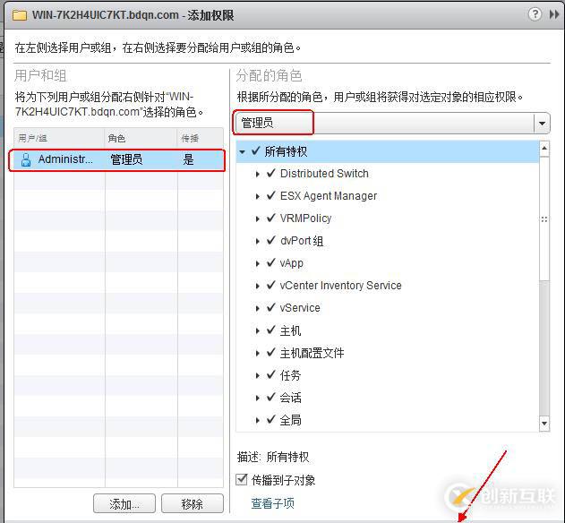Expand the vCenter Inventory Service node
Viewport: 565px width, 523px height.
coord(257,287)
